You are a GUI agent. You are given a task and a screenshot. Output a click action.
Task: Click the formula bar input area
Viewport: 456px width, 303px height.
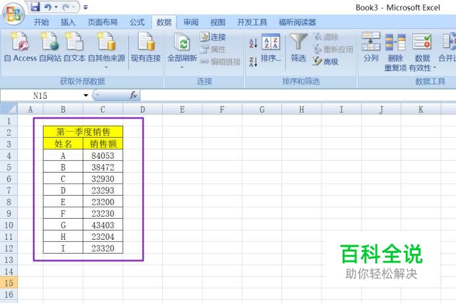coord(298,96)
